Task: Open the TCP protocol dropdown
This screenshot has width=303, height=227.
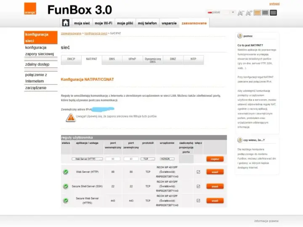Action: (148, 159)
